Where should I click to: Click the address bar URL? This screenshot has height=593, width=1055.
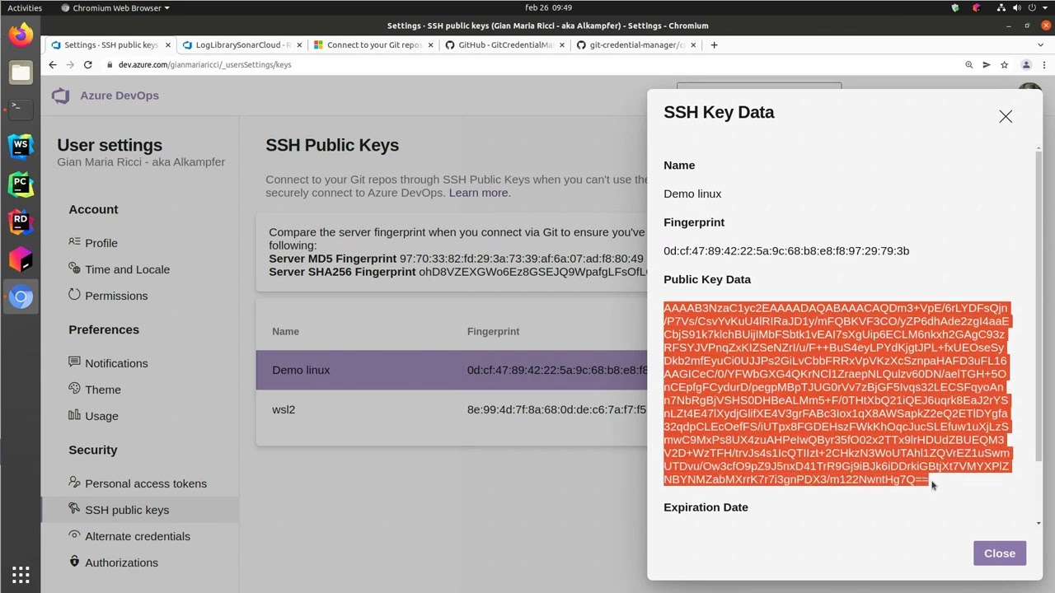tap(204, 65)
